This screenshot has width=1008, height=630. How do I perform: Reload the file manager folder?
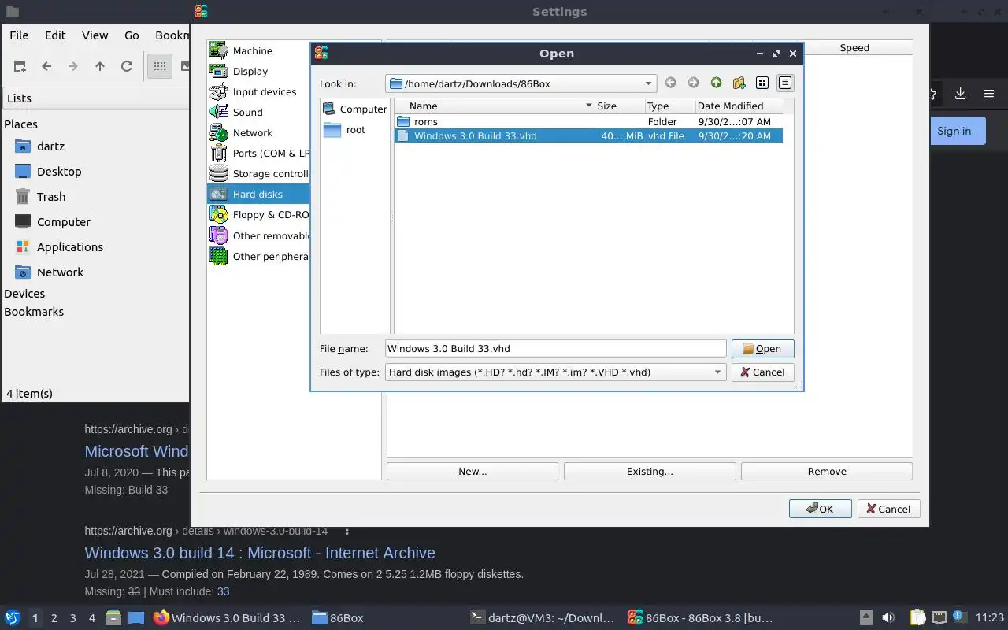(126, 67)
